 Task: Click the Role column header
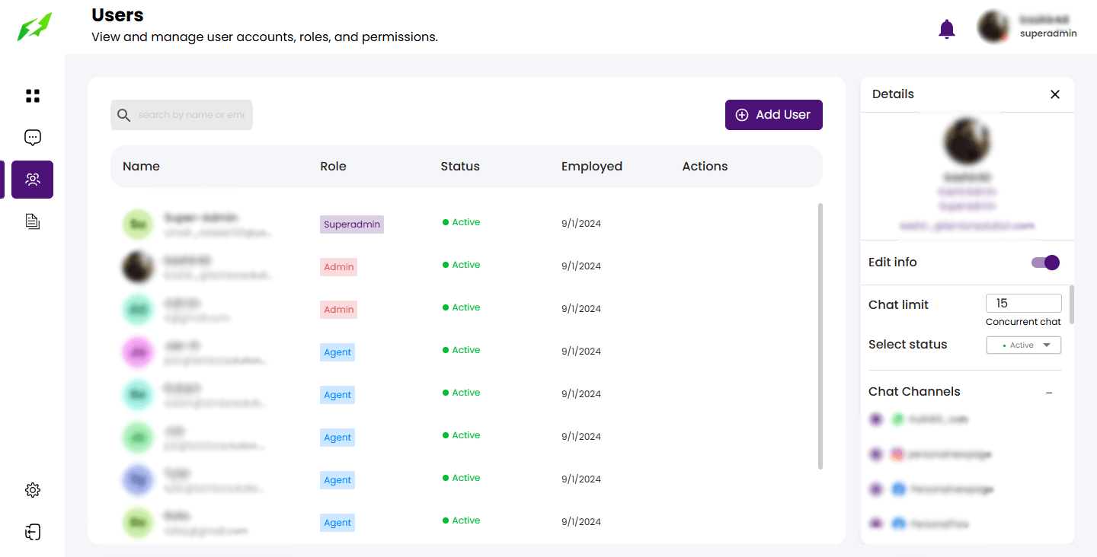[333, 167]
